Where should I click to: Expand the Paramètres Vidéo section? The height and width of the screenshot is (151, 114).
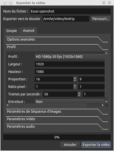pos(57,119)
